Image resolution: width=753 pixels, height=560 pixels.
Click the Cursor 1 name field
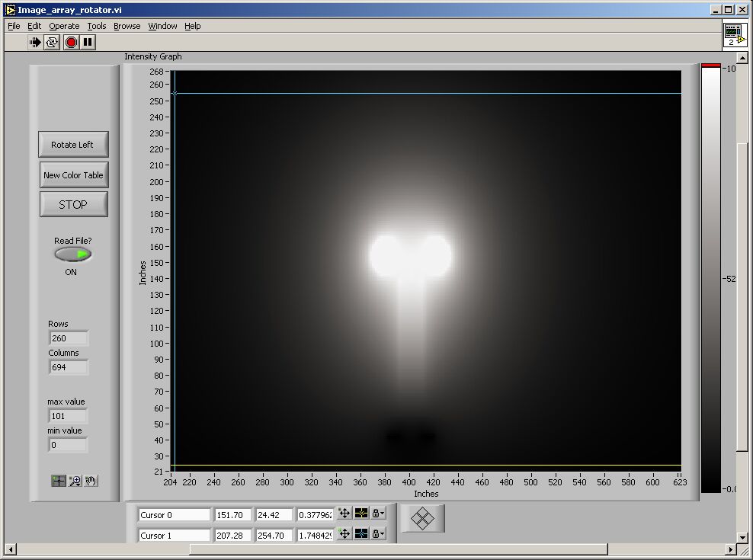tap(174, 536)
